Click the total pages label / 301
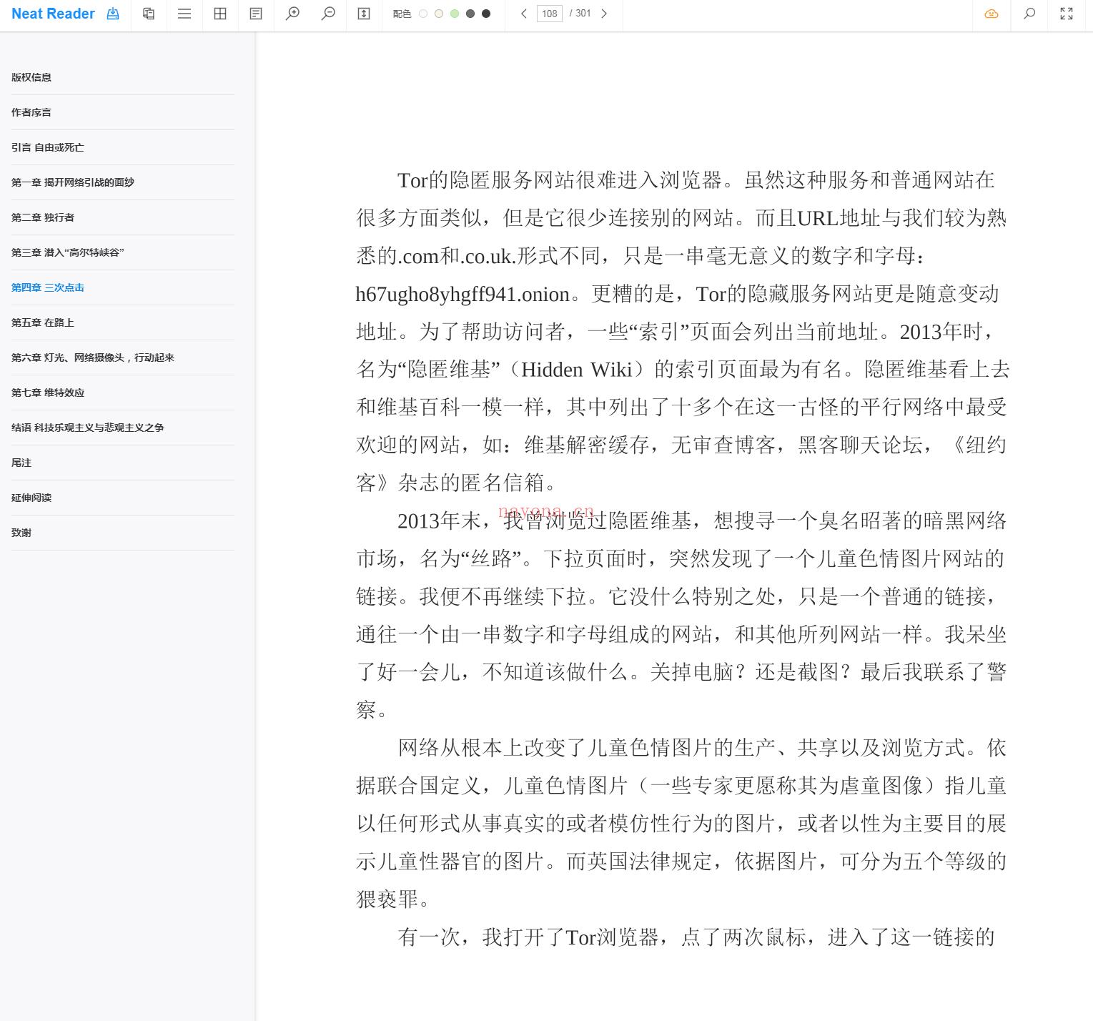This screenshot has width=1093, height=1021. click(x=580, y=14)
